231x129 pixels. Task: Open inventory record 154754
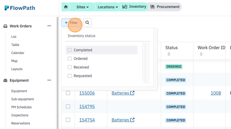click(x=87, y=120)
